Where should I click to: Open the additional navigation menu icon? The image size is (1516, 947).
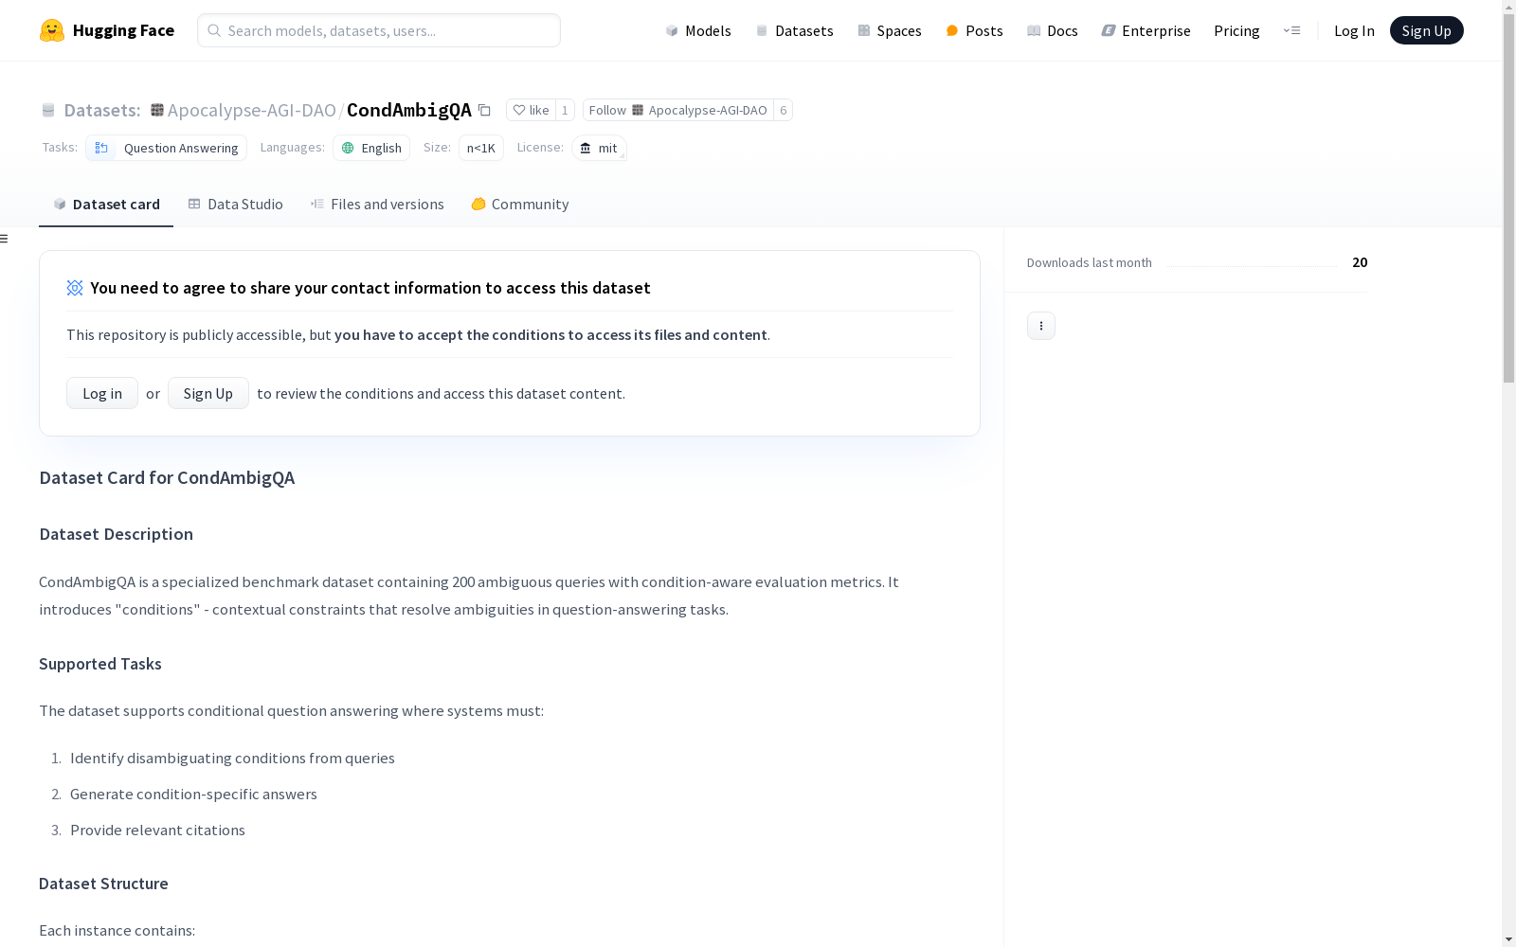(1291, 30)
